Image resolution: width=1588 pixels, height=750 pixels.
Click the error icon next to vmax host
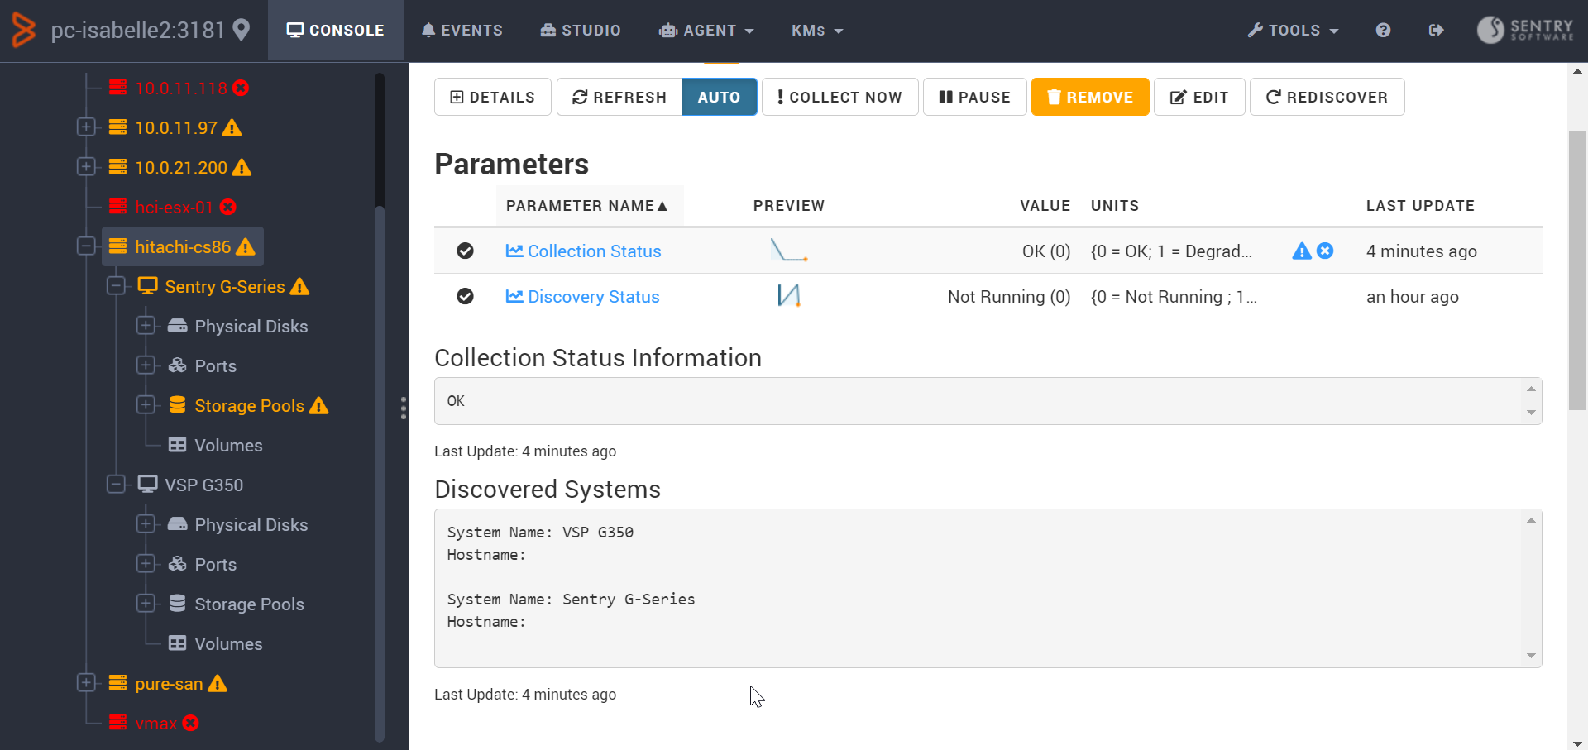190,723
